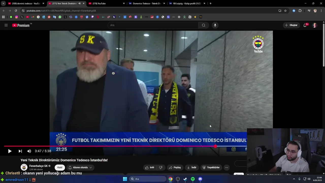Open the Windows Start menu

(125, 179)
